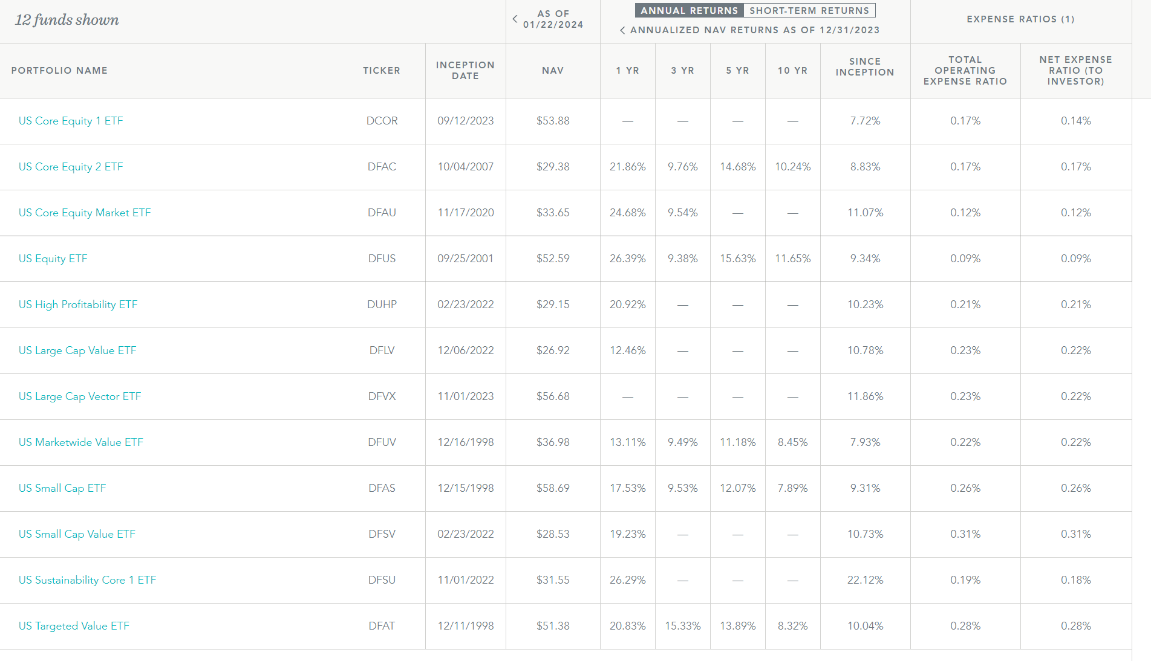Open US Core Equity 1 ETF link

point(71,121)
